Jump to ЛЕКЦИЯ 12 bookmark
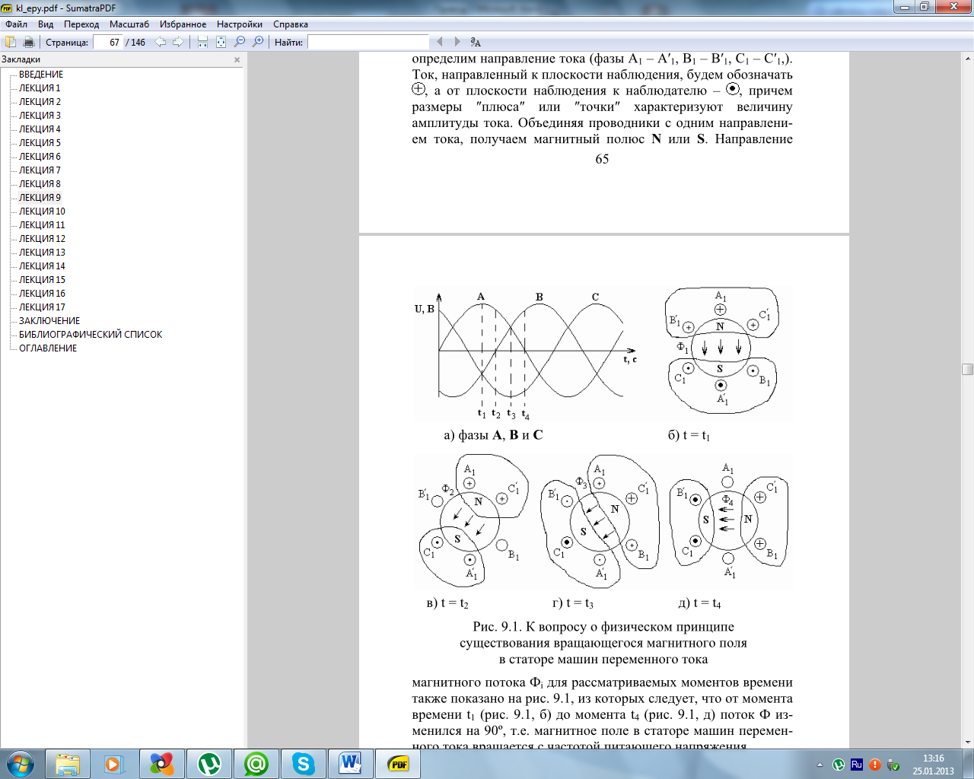This screenshot has height=779, width=974. tap(42, 239)
